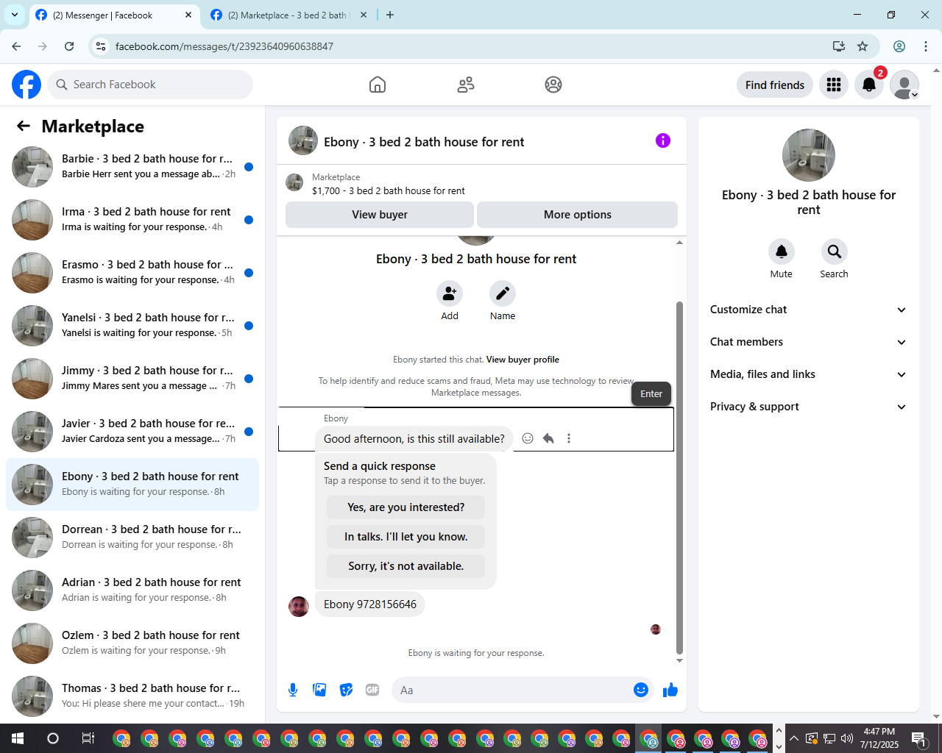The width and height of the screenshot is (942, 753).
Task: Open Barbie's conversation
Action: click(132, 167)
